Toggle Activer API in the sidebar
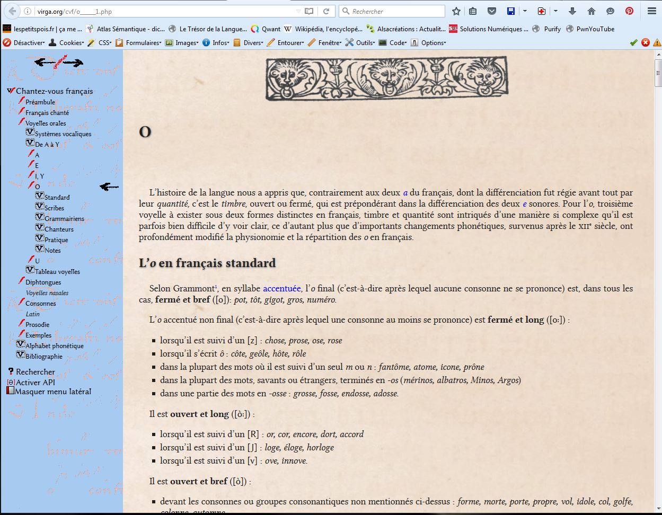This screenshot has height=515, width=662. [35, 382]
